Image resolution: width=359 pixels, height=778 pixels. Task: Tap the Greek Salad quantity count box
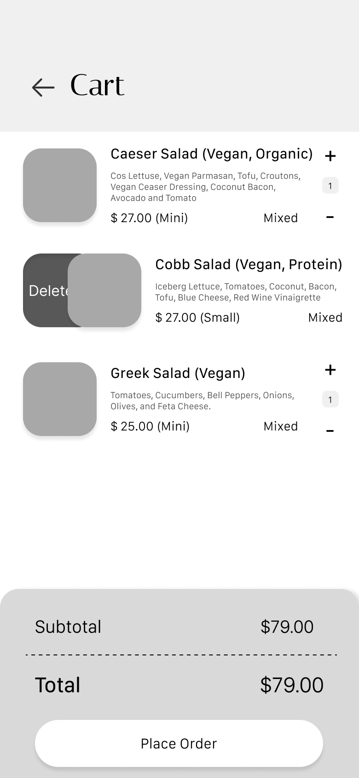(330, 400)
